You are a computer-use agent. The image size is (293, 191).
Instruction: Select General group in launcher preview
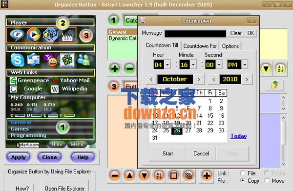click(21, 123)
